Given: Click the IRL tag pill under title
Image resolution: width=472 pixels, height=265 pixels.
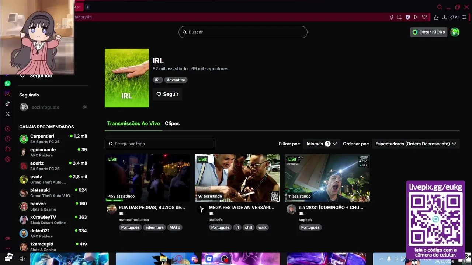Looking at the screenshot, I should coord(157,80).
